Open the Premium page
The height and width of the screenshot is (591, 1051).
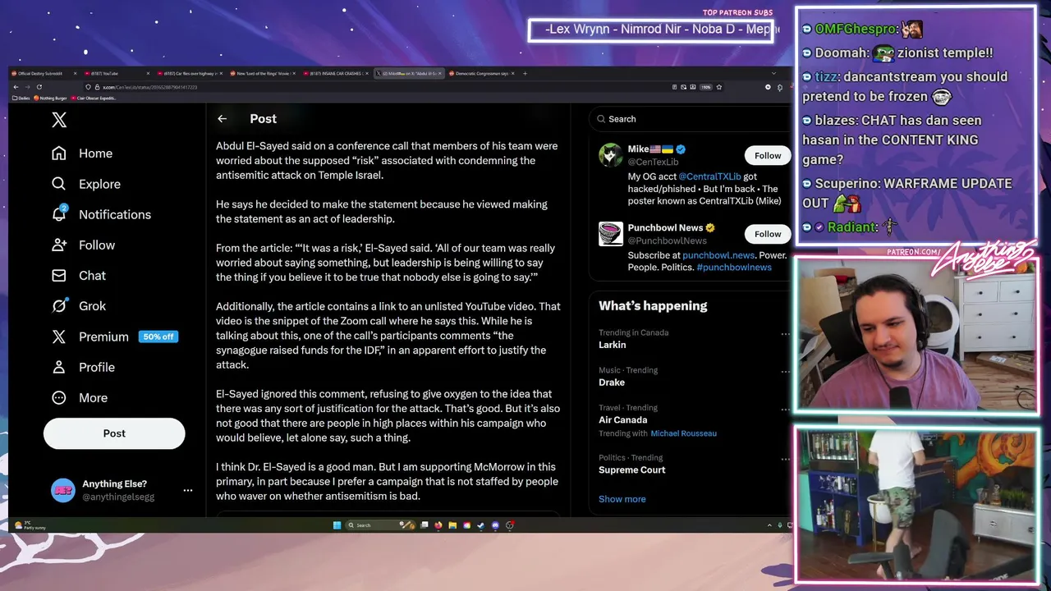tap(89, 337)
